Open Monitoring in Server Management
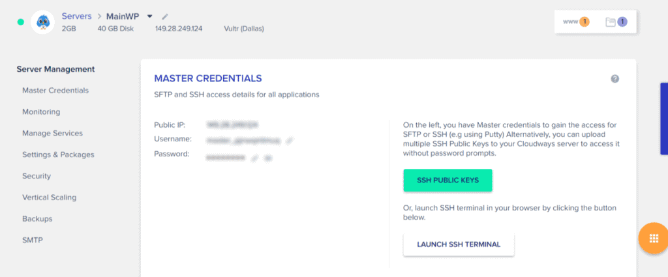 41,112
